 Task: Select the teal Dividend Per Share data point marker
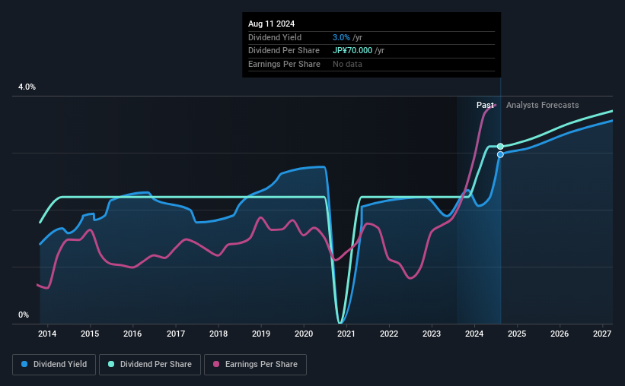tap(500, 146)
